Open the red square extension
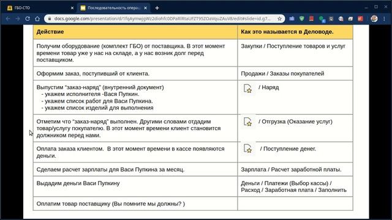Viewport: 392px width, 220px height. pyautogui.click(x=360, y=19)
